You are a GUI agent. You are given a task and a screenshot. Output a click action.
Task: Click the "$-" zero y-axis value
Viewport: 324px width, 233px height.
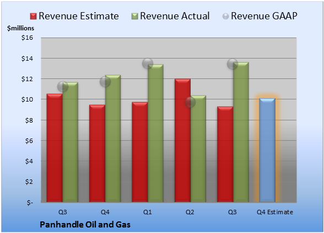click(30, 203)
